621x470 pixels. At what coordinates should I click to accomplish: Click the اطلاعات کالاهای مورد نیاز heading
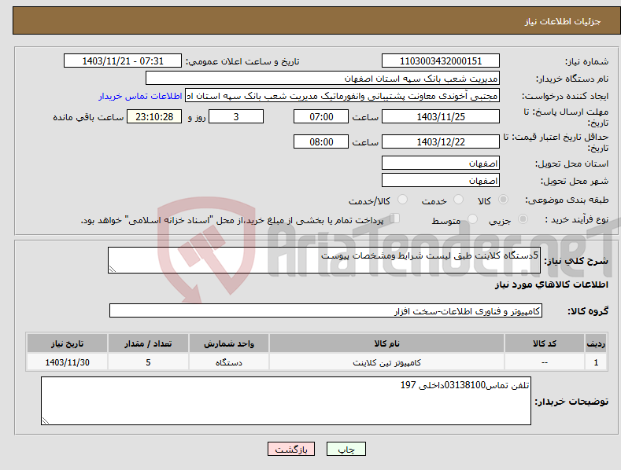click(x=551, y=285)
